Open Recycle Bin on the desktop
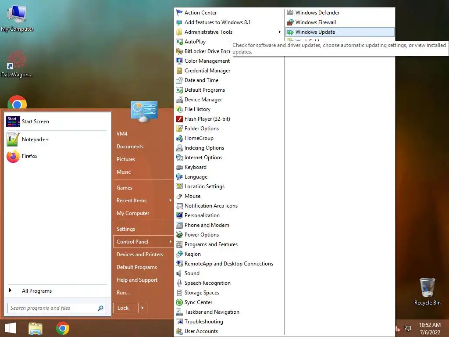The width and height of the screenshot is (449, 337). pyautogui.click(x=427, y=291)
